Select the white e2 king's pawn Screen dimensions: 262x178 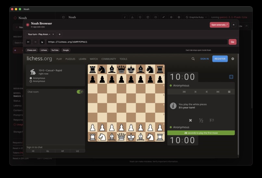coord(131,127)
